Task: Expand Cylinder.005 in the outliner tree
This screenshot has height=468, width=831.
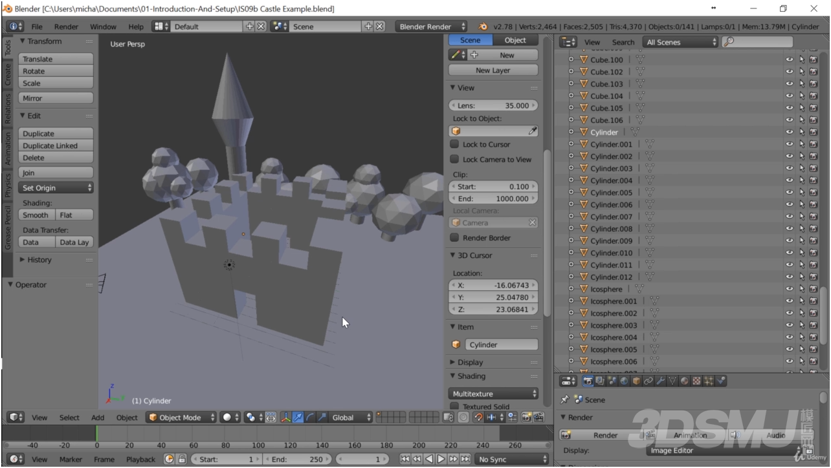Action: click(571, 193)
